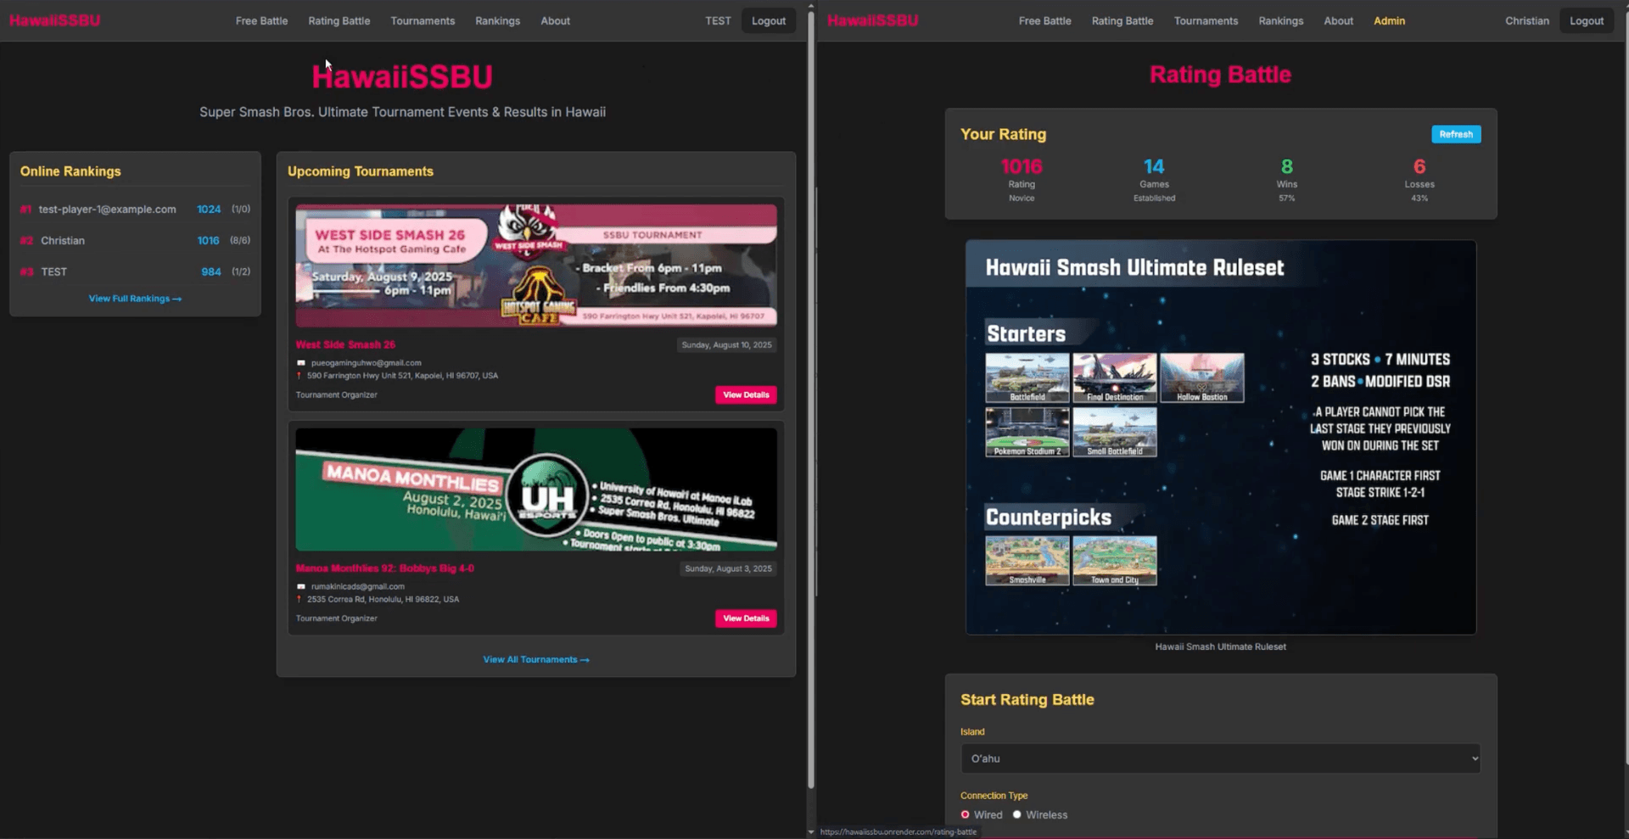Open Tournaments in the right window nav
This screenshot has width=1629, height=839.
point(1206,21)
